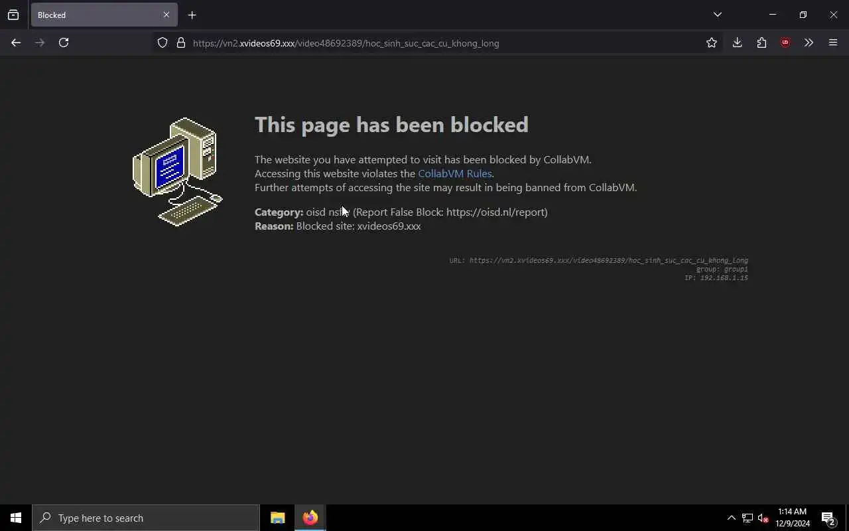The width and height of the screenshot is (849, 531).
Task: Show more tools overflow chevrons
Action: coord(809,42)
